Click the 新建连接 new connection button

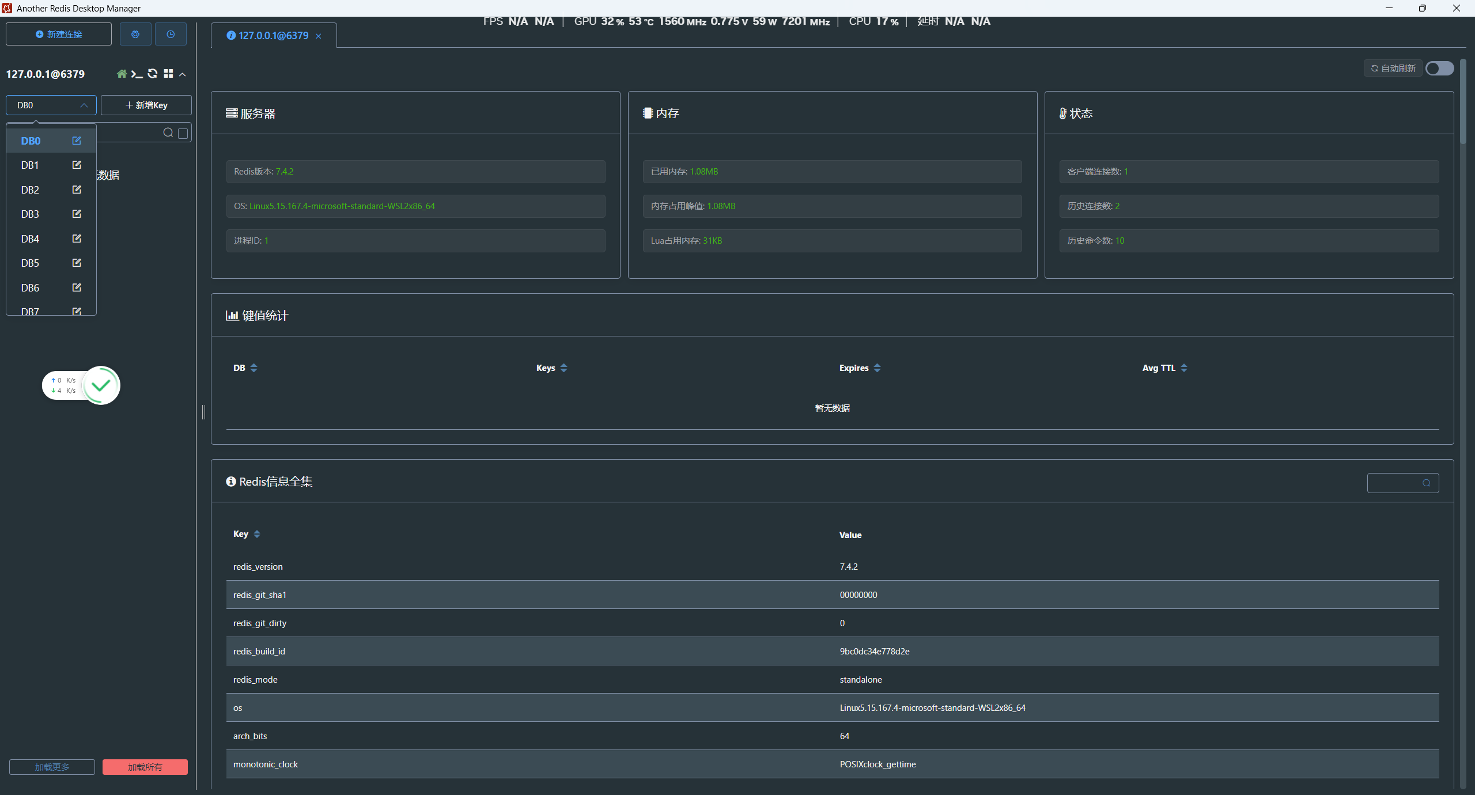59,35
